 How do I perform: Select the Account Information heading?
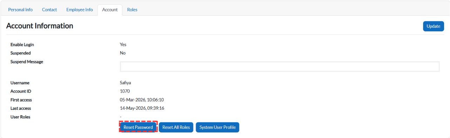[x=40, y=26]
